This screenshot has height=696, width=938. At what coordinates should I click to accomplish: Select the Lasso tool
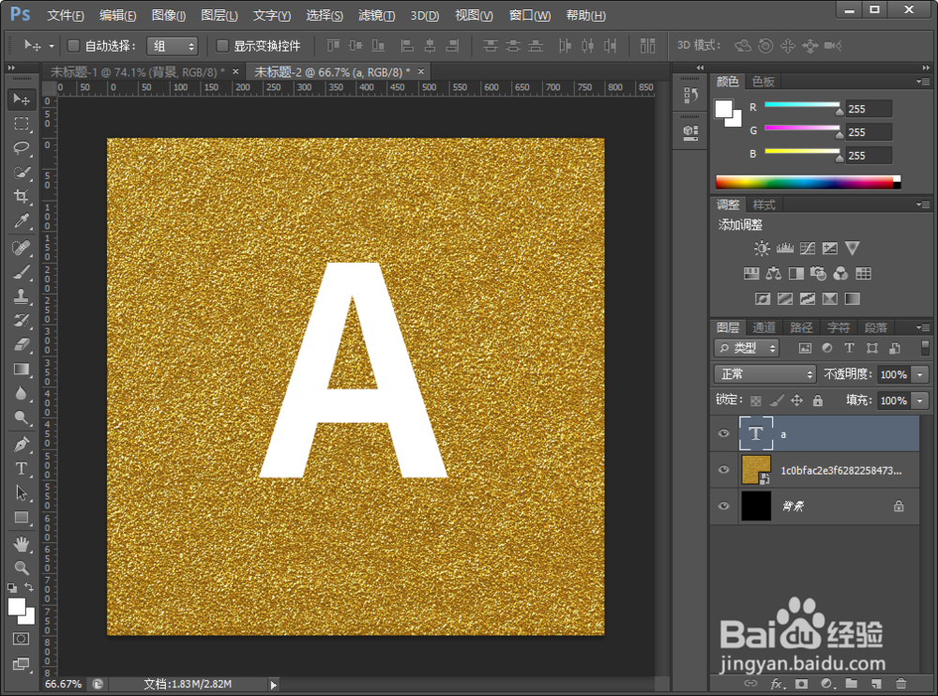22,148
